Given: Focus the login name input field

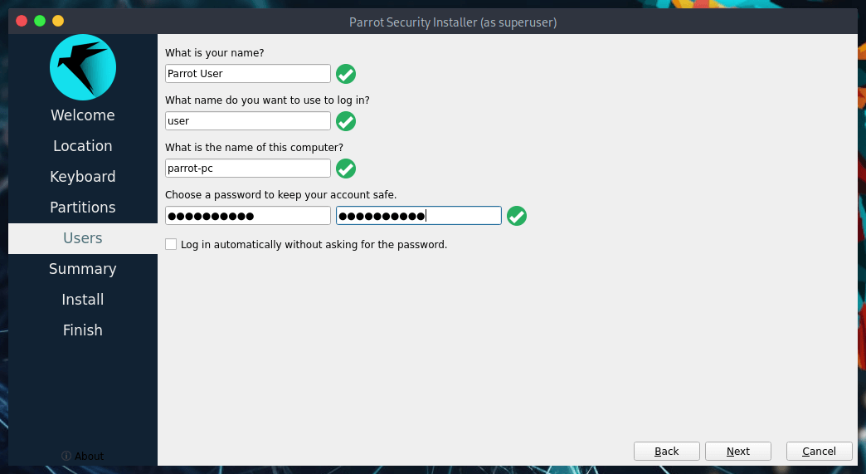Looking at the screenshot, I should coord(248,120).
